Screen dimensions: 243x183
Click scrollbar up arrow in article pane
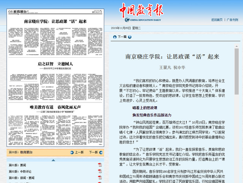(237, 46)
